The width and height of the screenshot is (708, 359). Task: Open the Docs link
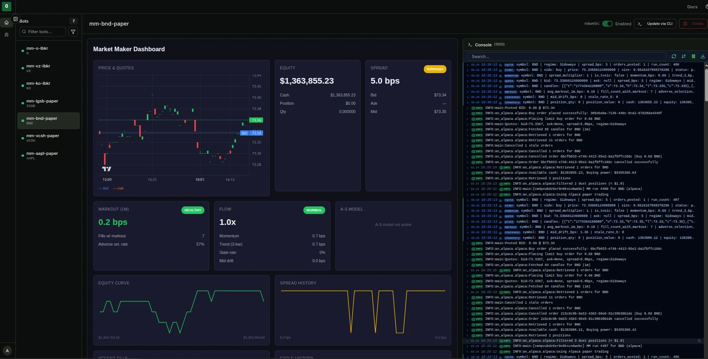pyautogui.click(x=692, y=7)
